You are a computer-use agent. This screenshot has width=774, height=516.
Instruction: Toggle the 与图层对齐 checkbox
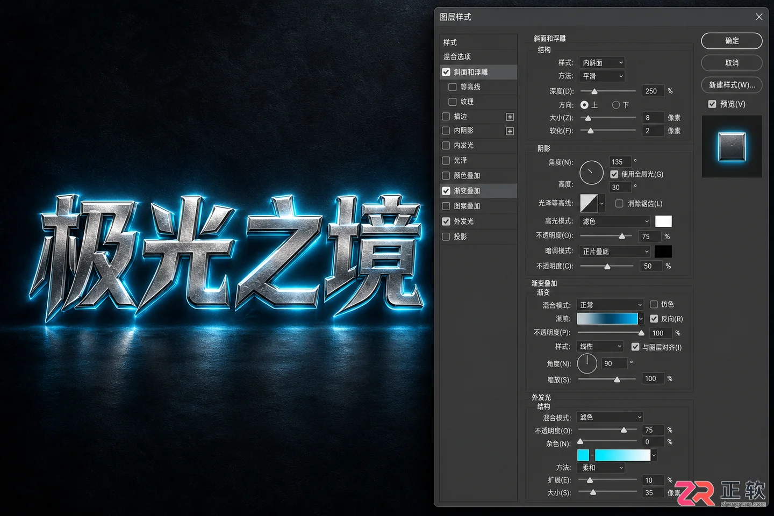(x=635, y=347)
